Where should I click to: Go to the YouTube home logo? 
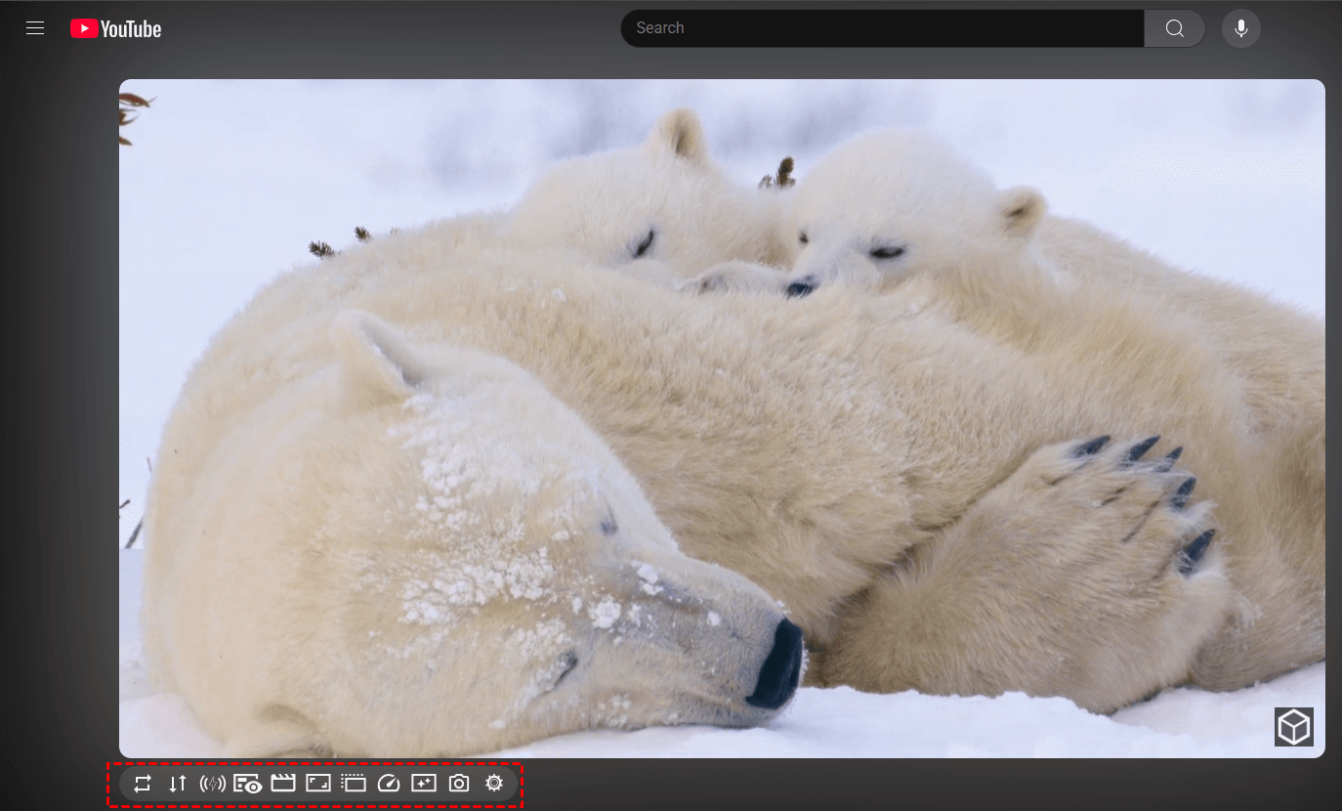(115, 29)
